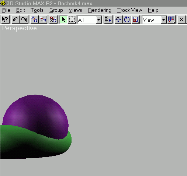Click the Help Mode question arrow icon
The height and width of the screenshot is (176, 187).
pyautogui.click(x=6, y=20)
